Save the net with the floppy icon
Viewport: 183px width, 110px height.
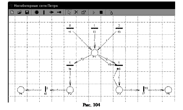click(27, 12)
